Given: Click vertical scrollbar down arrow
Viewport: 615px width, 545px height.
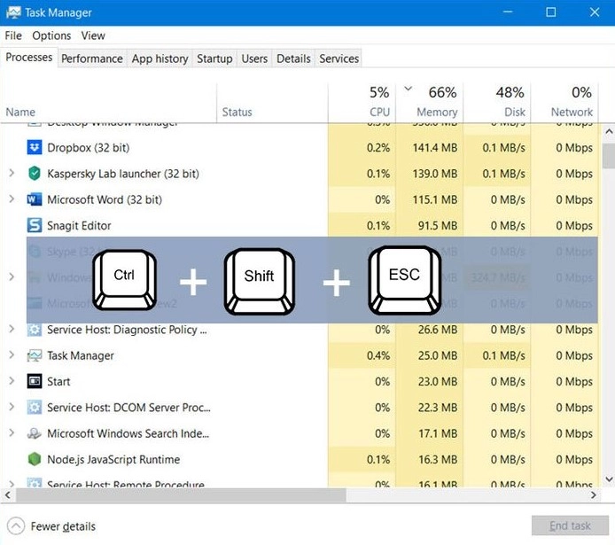Looking at the screenshot, I should (x=609, y=479).
